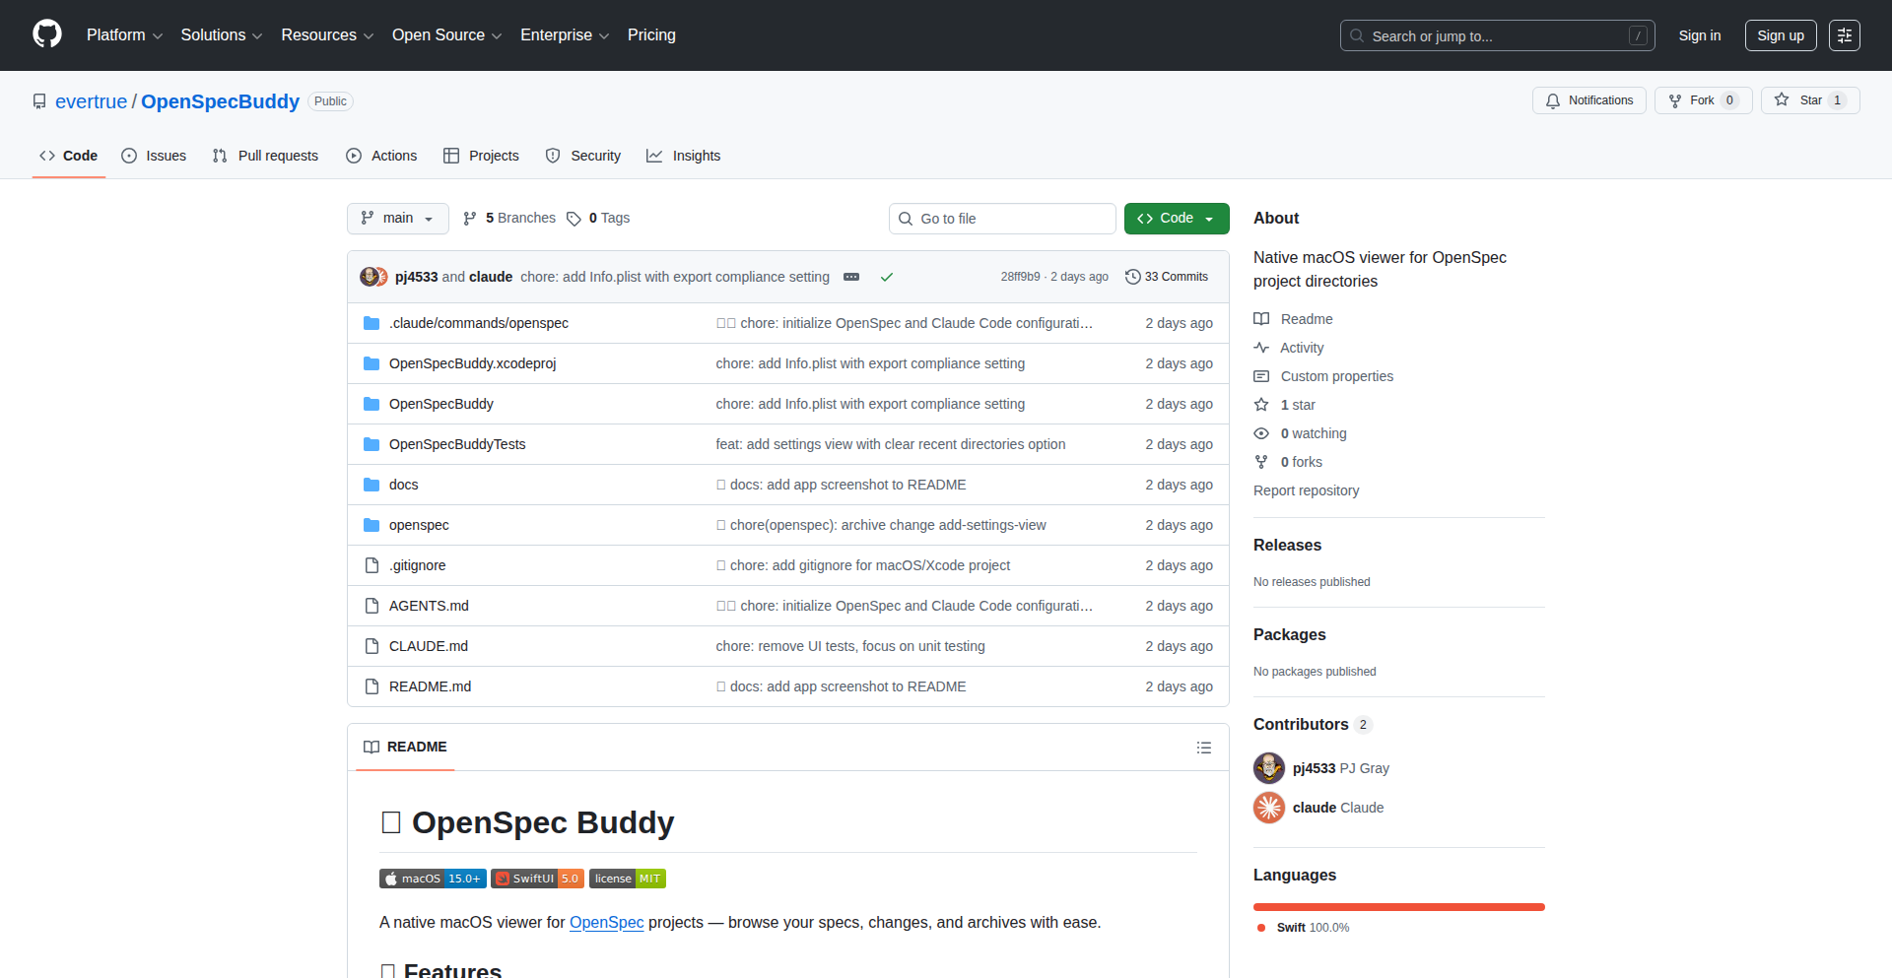The width and height of the screenshot is (1892, 978).
Task: Click the Sign up button
Action: click(x=1780, y=34)
